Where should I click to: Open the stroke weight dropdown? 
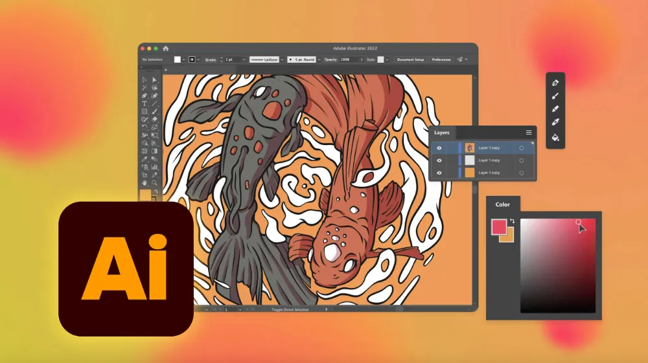tap(244, 60)
